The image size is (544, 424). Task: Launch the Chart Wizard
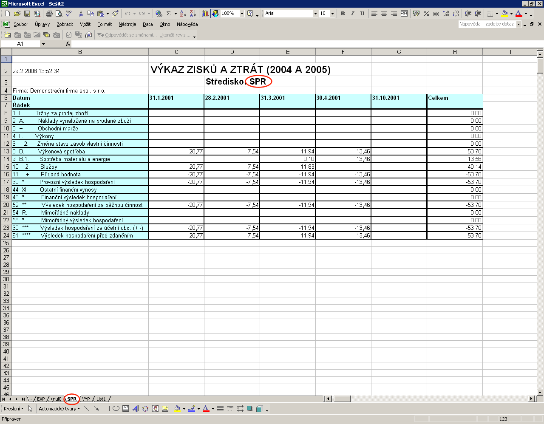click(x=205, y=14)
